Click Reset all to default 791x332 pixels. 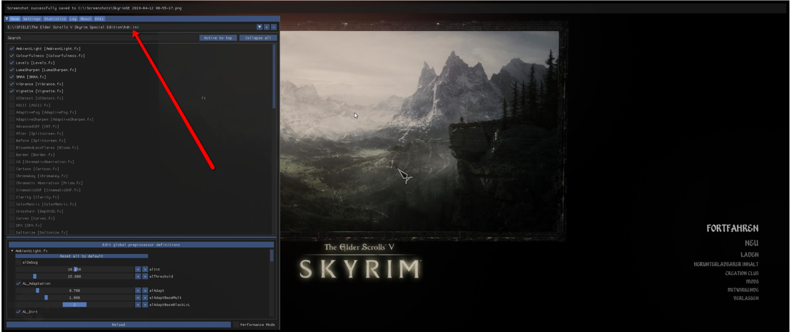[x=82, y=256]
